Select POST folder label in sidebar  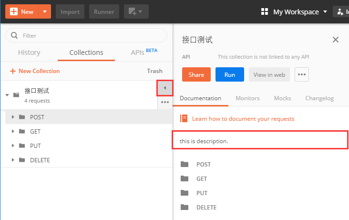(37, 117)
